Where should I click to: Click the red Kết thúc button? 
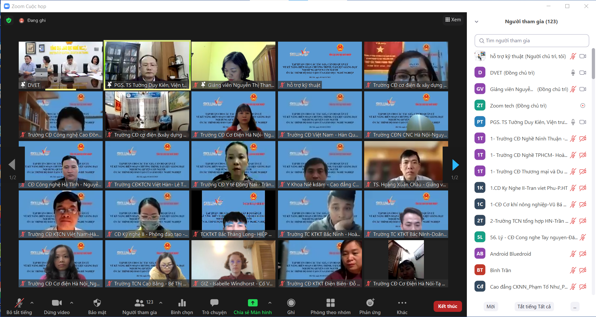(447, 306)
